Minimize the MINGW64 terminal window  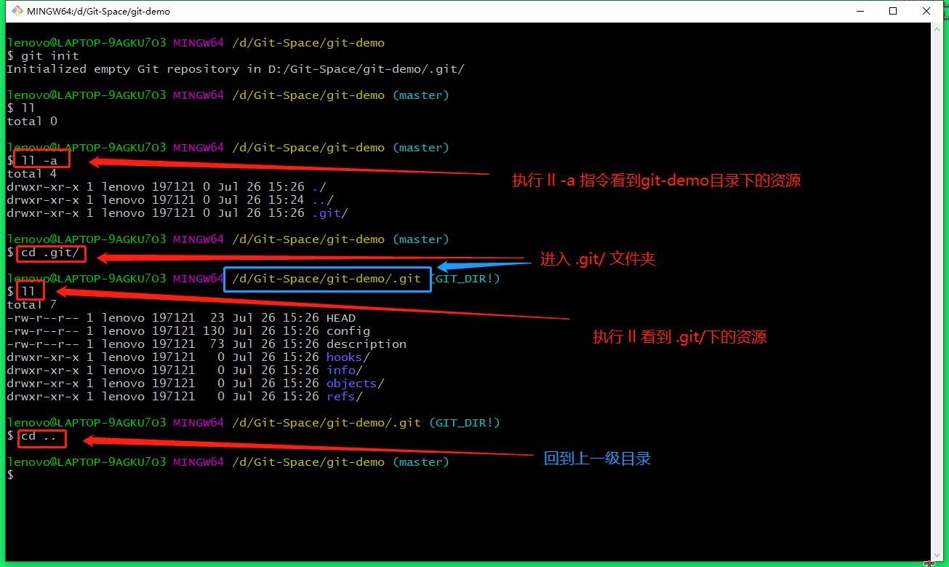point(860,11)
